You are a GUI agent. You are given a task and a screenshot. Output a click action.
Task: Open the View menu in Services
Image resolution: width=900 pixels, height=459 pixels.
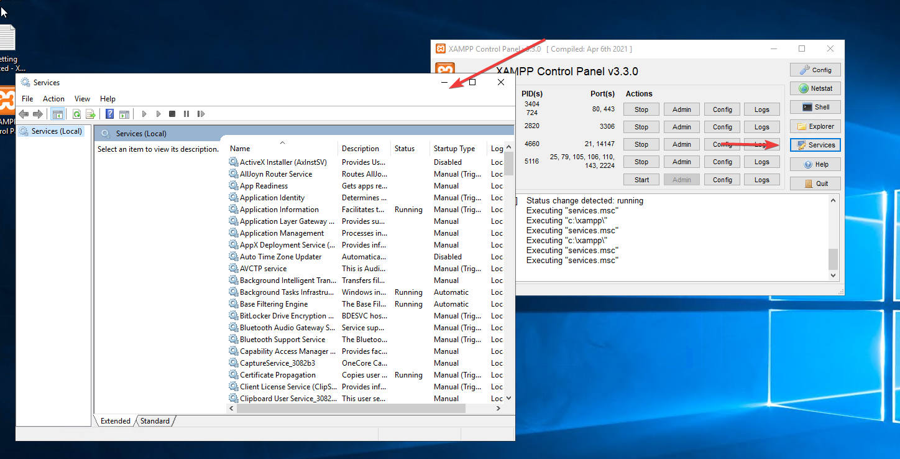point(82,99)
